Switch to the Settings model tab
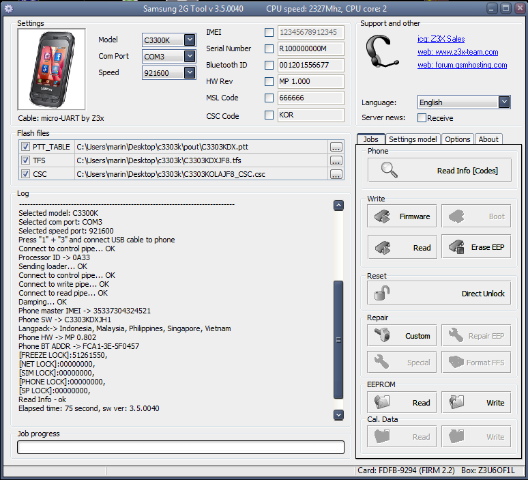The height and width of the screenshot is (480, 528). pos(413,139)
